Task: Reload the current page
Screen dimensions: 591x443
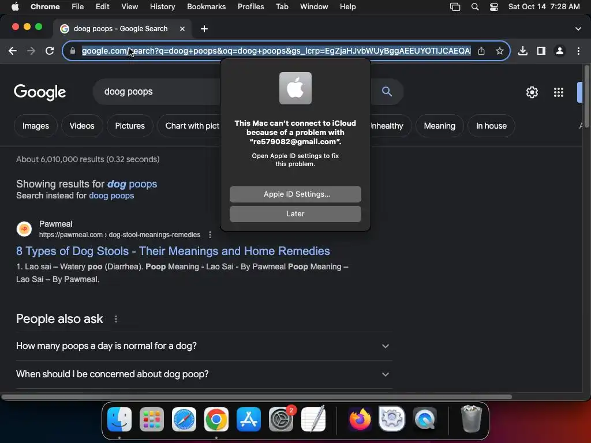Action: coord(50,51)
